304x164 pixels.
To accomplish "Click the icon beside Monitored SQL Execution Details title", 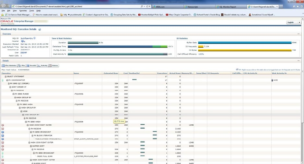I will pos(39,29).
